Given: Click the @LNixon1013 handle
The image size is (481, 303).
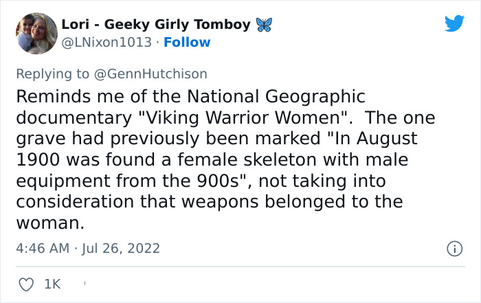Looking at the screenshot, I should tap(108, 43).
